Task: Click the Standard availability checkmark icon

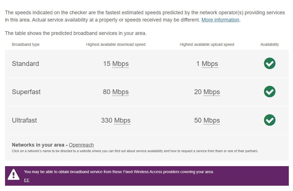Action: (x=270, y=63)
